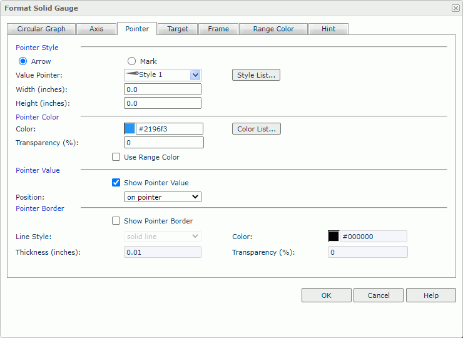
Task: Close the Format Solid Gauge dialog
Action: pos(455,8)
